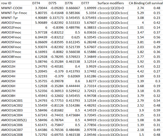Select the AMOO1AC004 cell

coord(16,115)
